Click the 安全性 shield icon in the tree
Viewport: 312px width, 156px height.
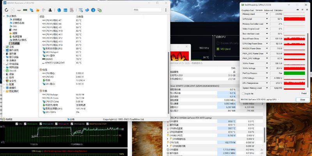tap(7, 81)
